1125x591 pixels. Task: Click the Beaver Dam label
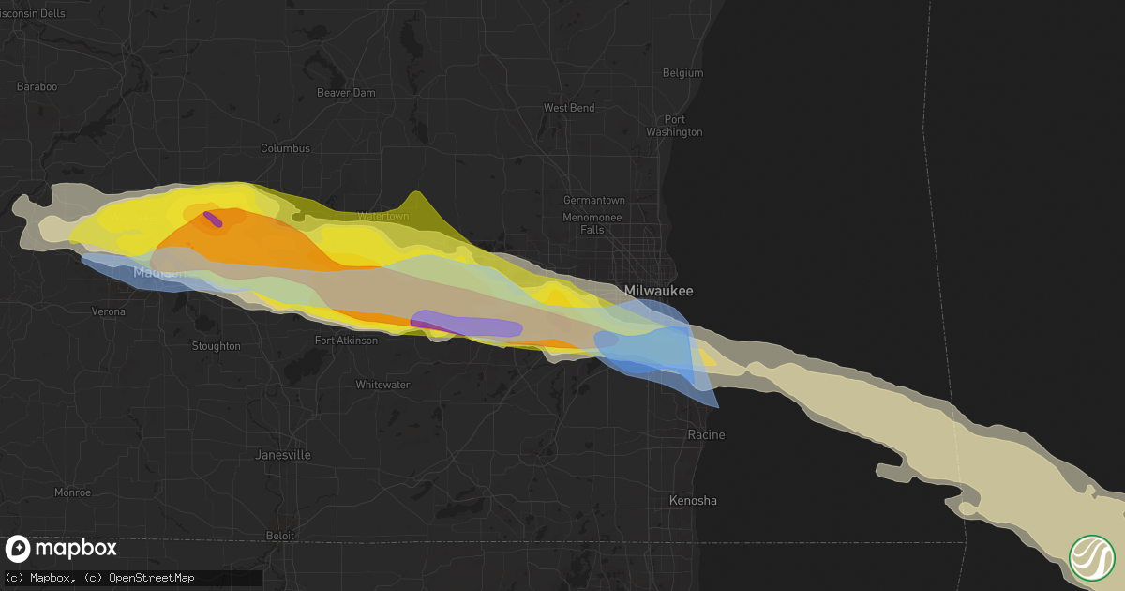[x=346, y=93]
